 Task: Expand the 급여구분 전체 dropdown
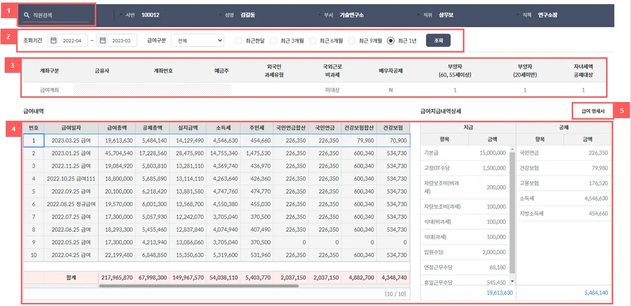pos(197,41)
